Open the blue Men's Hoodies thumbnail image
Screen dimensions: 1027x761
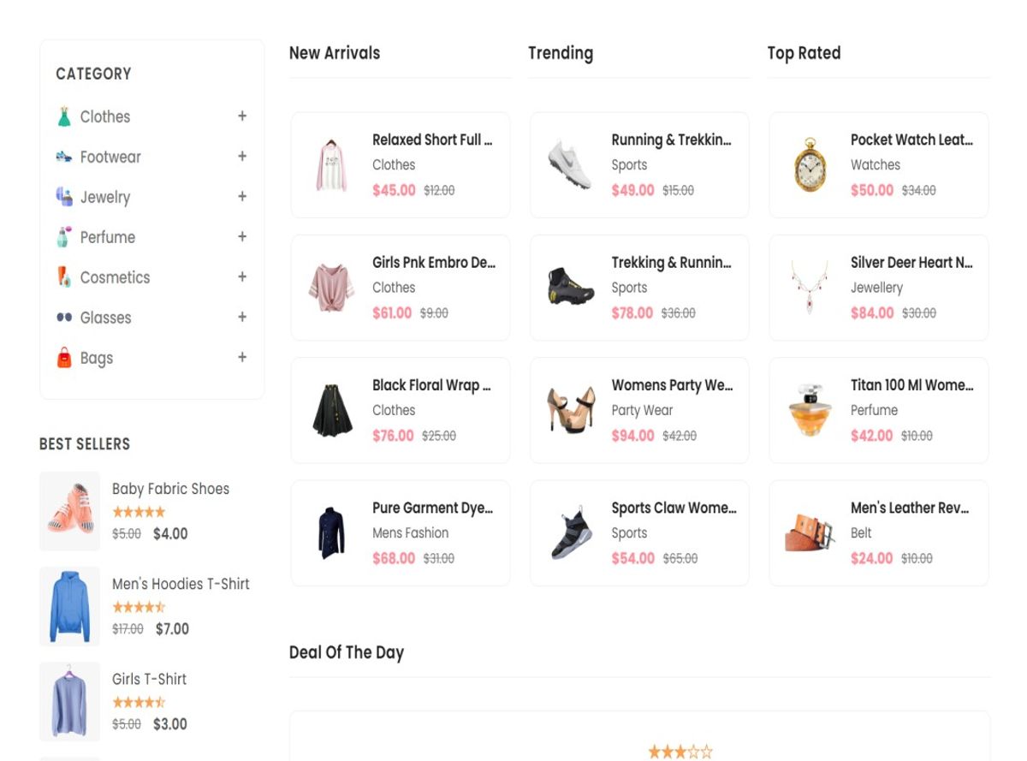pos(70,606)
